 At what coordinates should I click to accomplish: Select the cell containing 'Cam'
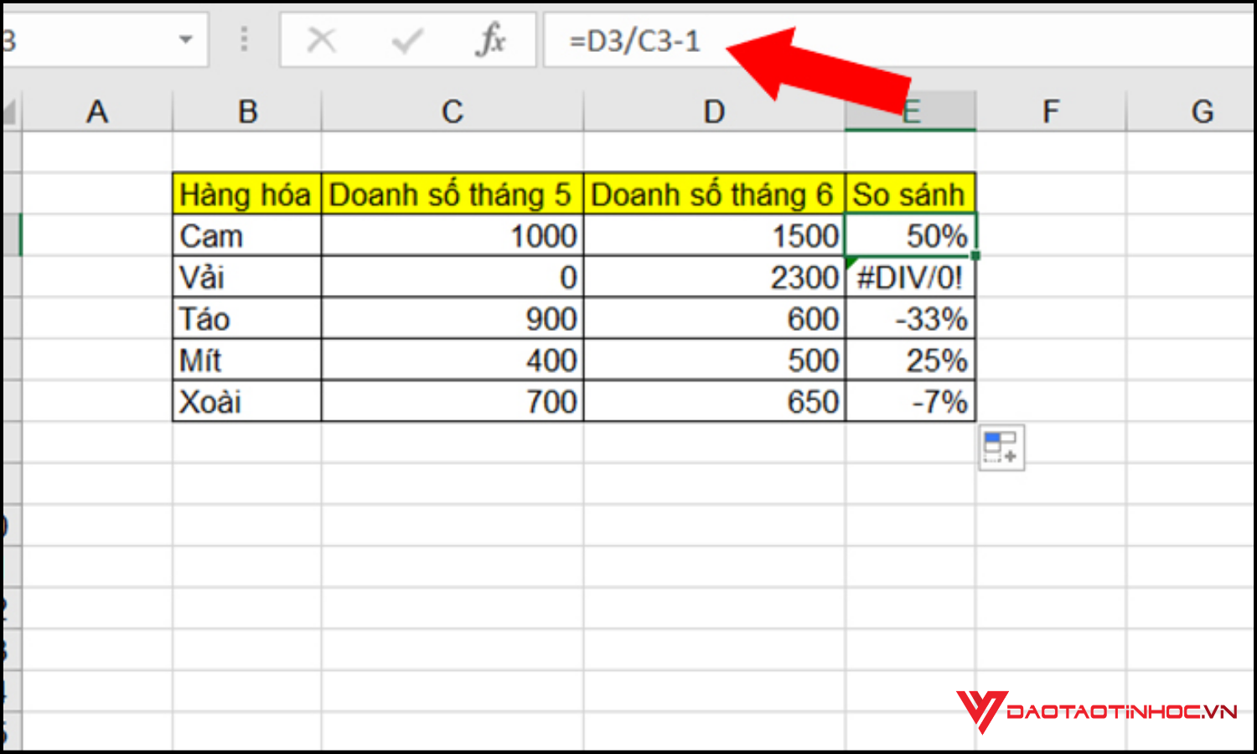pos(247,235)
